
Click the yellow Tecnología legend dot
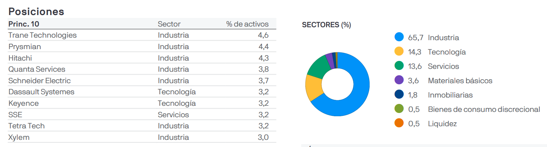399,52
